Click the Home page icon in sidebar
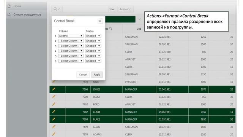Screen dimensions: 243x137 (9, 6)
